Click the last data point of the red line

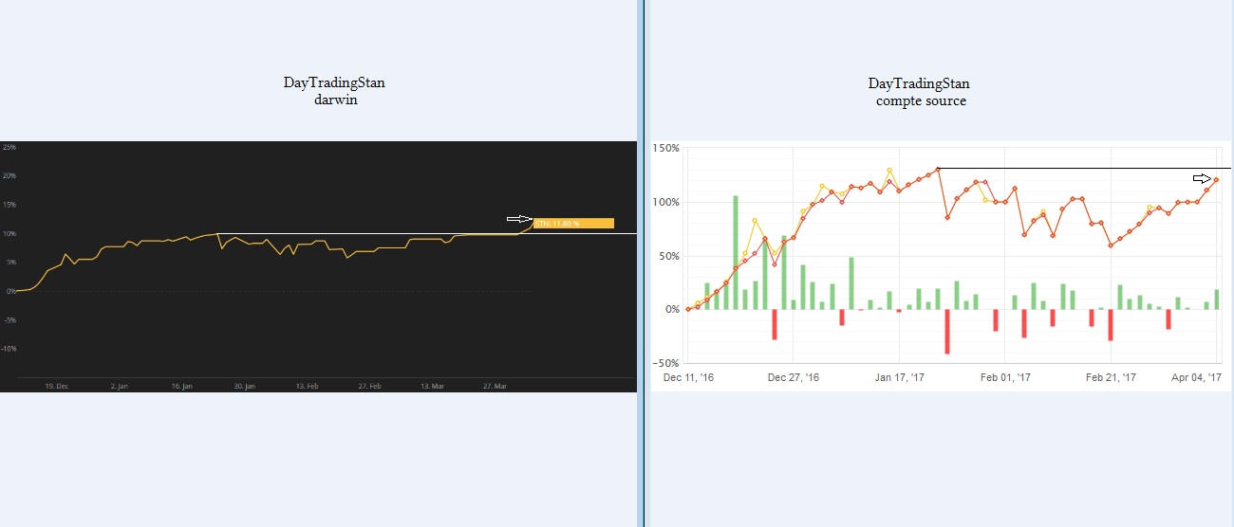pyautogui.click(x=1216, y=180)
